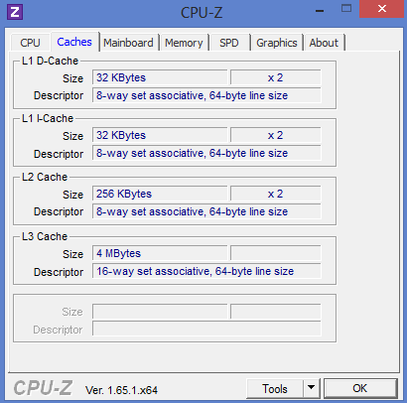The image size is (407, 403).
Task: Click the L2 Cache 256 KBytes field
Action: coord(160,194)
